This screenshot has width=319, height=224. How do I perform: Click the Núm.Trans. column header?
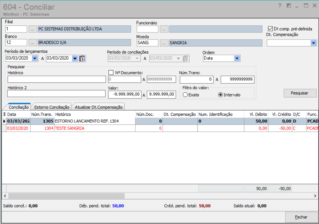pos(42,114)
